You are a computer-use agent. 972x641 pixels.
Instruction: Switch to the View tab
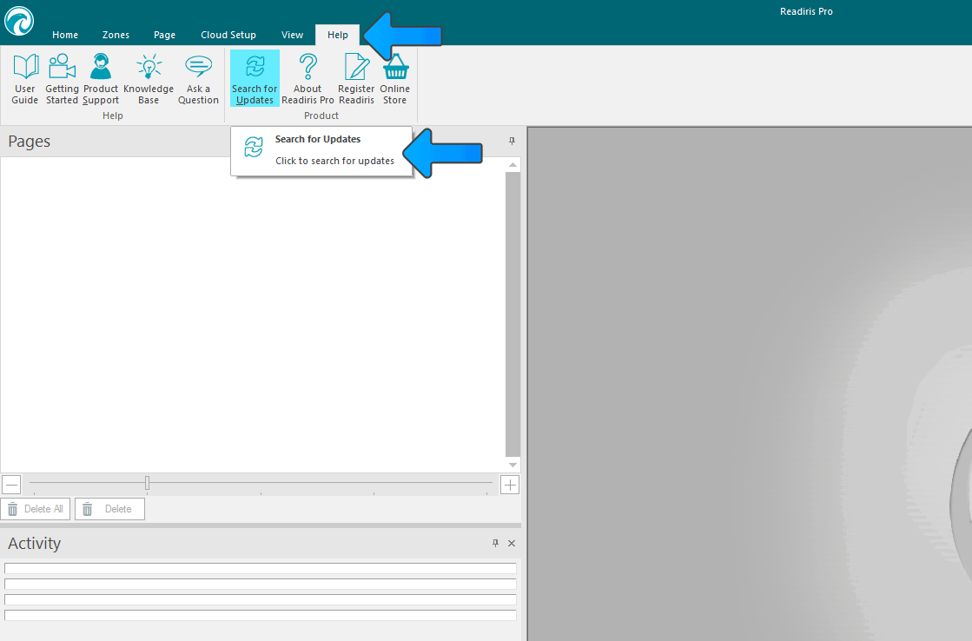click(x=292, y=35)
